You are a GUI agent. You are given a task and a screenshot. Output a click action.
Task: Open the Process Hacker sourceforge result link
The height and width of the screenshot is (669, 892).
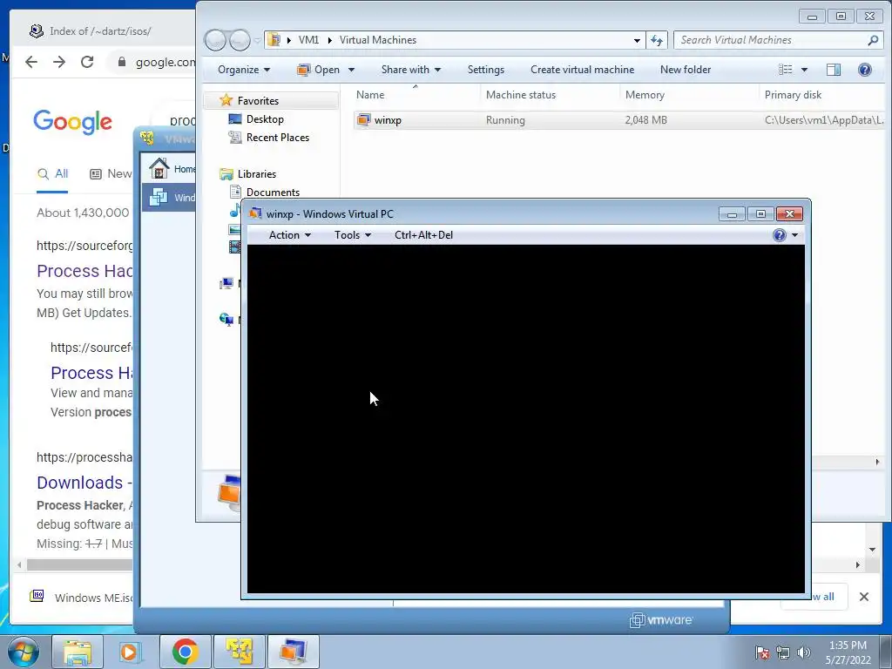click(84, 271)
